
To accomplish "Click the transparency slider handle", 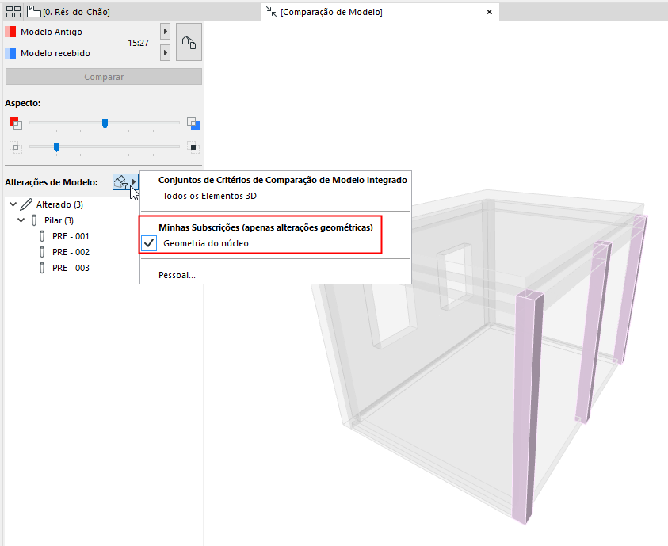I will tap(56, 147).
